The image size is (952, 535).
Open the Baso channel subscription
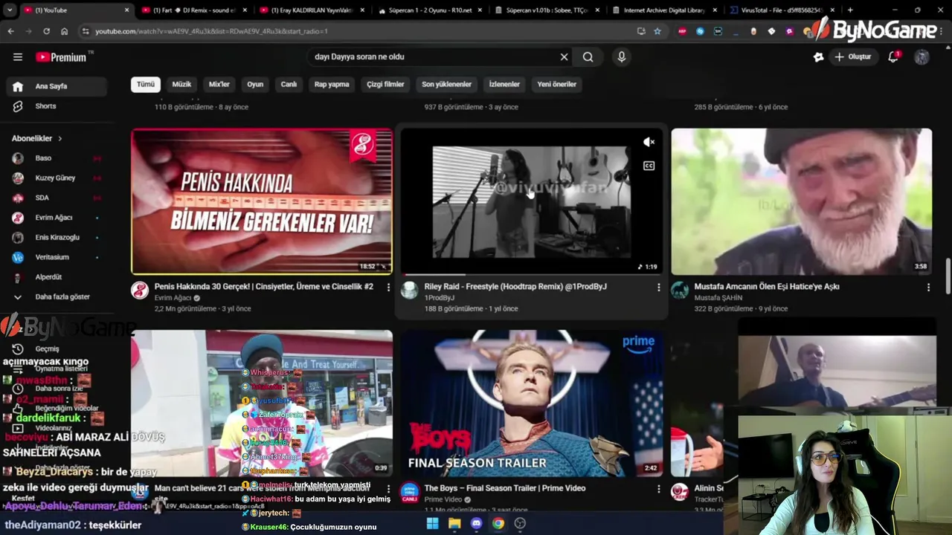pos(57,158)
